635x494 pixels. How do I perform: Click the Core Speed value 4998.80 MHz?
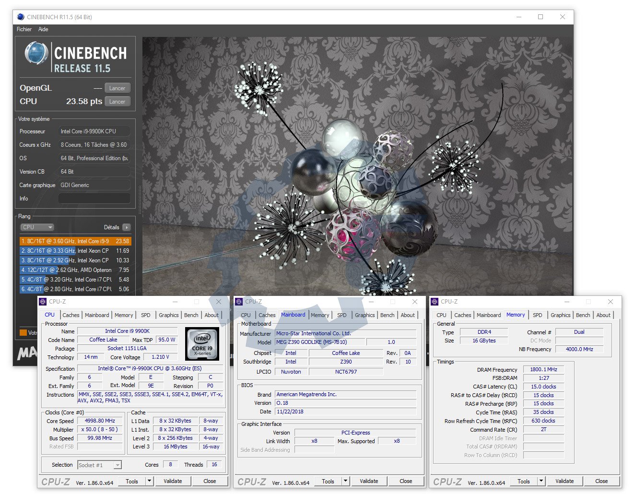click(x=100, y=421)
